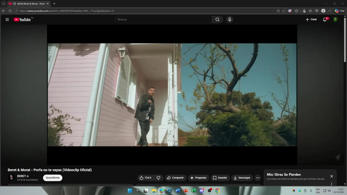
Task: Go to the YouTube home logo
Action: [x=22, y=19]
